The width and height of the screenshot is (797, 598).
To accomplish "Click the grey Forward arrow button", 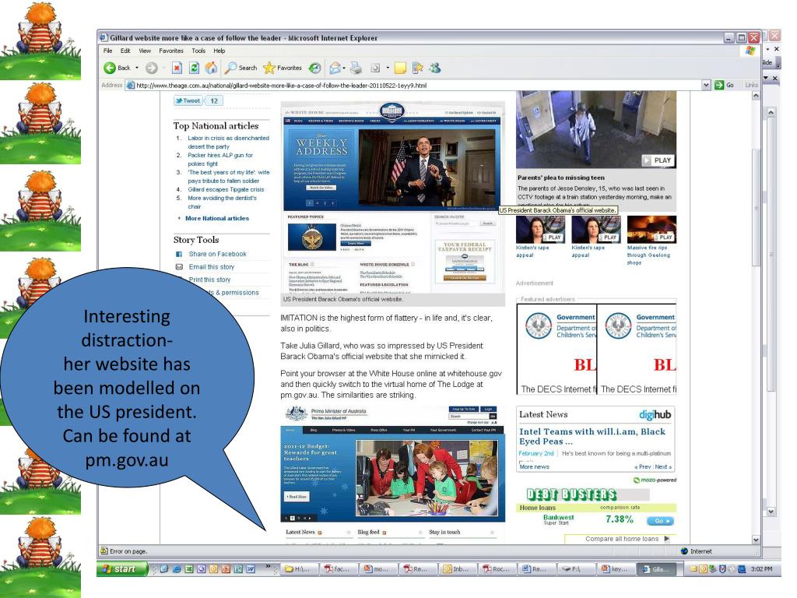I will point(152,68).
